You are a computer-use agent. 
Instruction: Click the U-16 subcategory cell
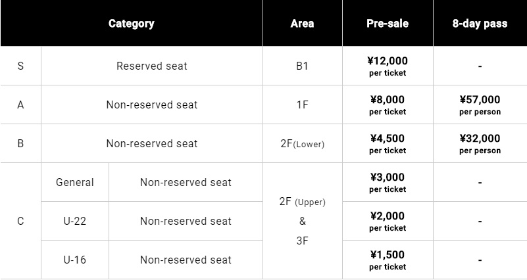click(x=75, y=260)
